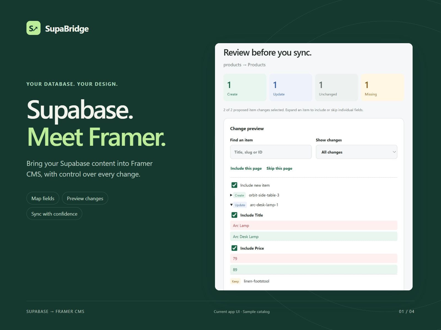441x330 pixels.
Task: Select the Preview changes pill
Action: (x=85, y=198)
